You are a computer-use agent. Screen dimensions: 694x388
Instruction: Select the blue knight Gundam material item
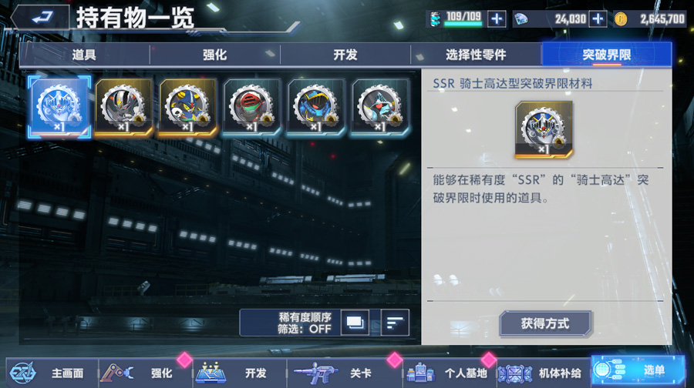(x=59, y=106)
